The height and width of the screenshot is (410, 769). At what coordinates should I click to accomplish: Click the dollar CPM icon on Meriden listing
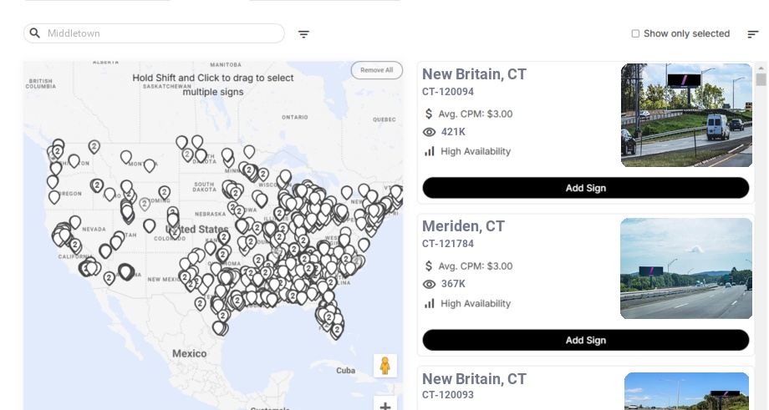tap(429, 266)
